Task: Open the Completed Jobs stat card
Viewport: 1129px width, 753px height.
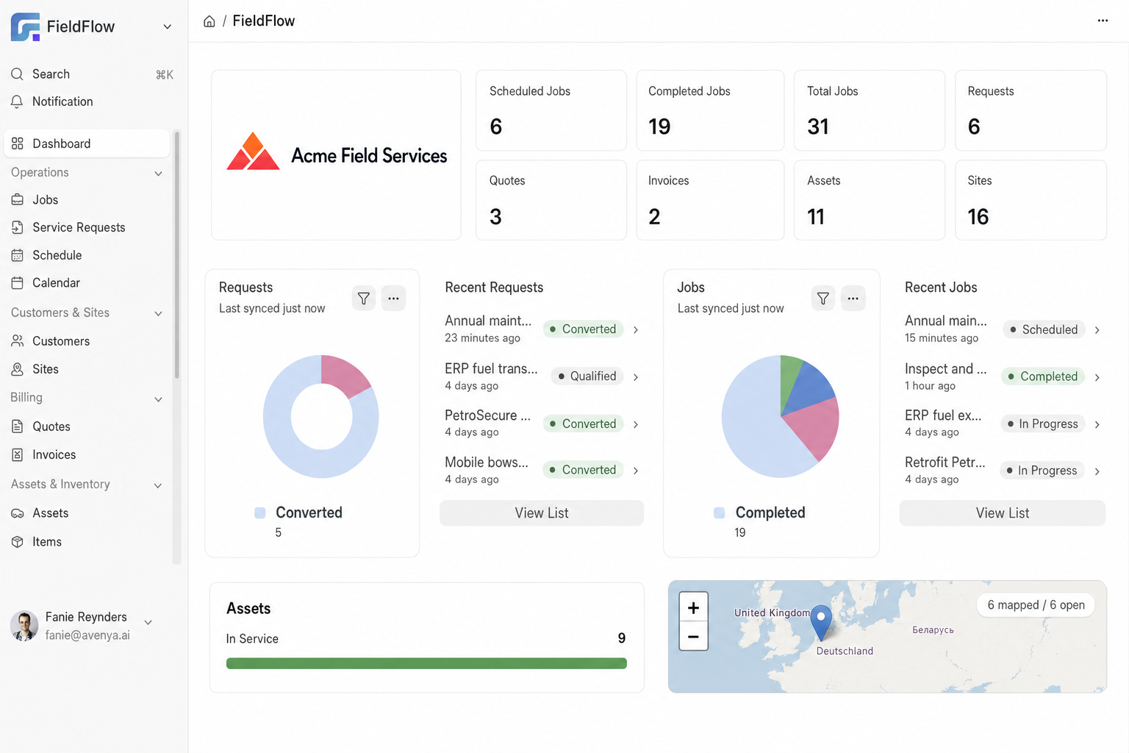Action: [710, 110]
